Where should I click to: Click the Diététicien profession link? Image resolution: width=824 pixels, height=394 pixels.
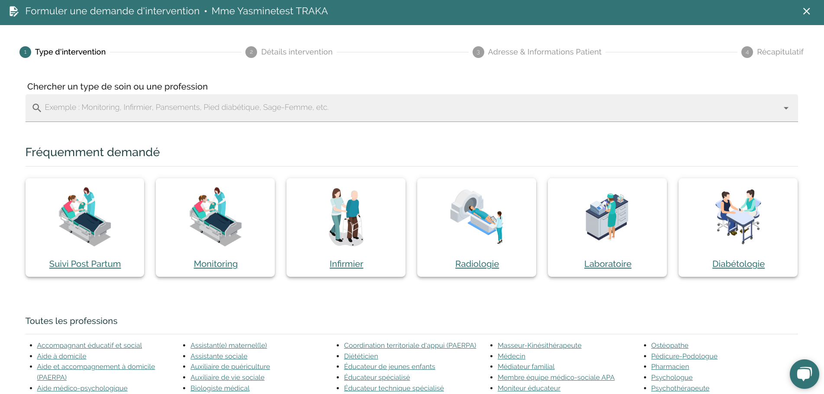pyautogui.click(x=361, y=356)
